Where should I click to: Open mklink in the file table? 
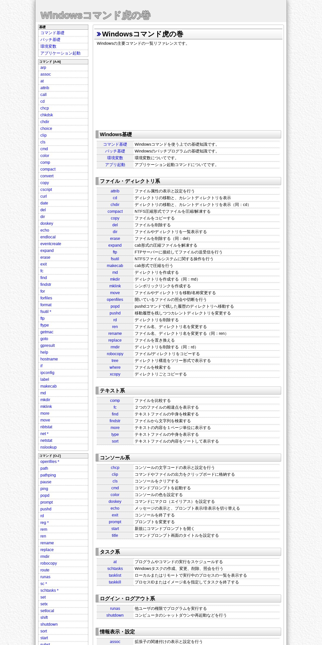coord(115,286)
